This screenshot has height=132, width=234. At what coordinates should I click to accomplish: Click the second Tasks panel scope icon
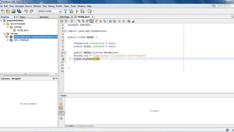pos(61,104)
